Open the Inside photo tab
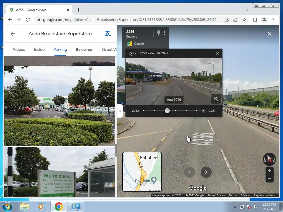The height and width of the screenshot is (212, 283). pyautogui.click(x=39, y=49)
